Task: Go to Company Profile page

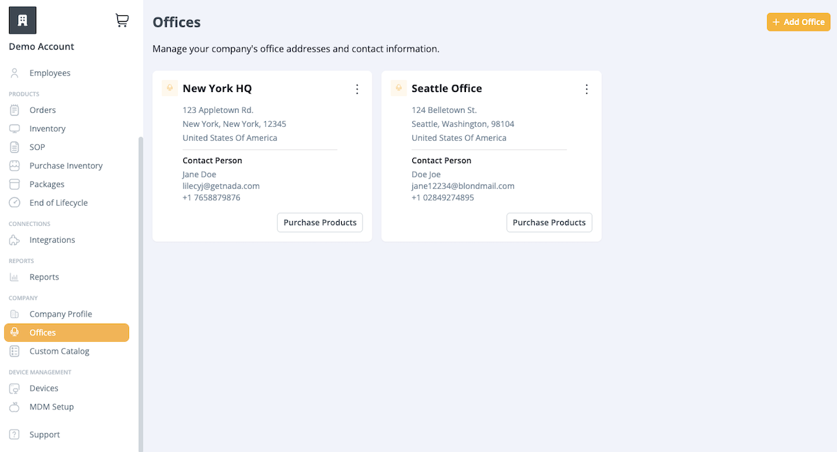Action: pos(61,314)
